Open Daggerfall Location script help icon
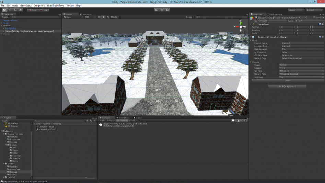 [320, 37]
